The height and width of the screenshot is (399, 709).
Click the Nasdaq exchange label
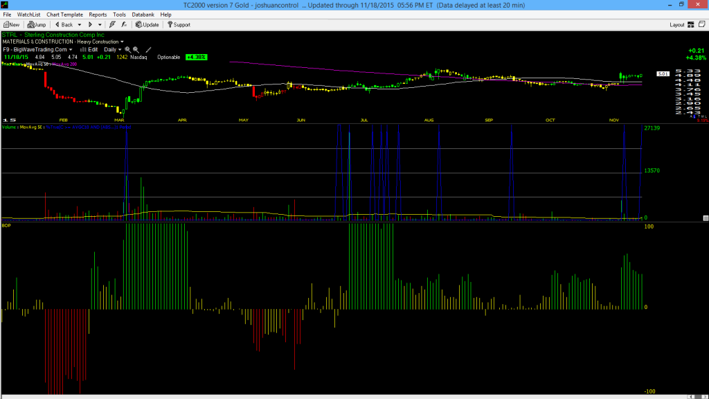click(138, 57)
